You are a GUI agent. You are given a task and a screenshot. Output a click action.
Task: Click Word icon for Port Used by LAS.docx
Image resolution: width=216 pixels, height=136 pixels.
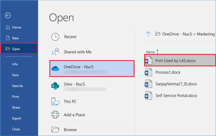point(148,60)
